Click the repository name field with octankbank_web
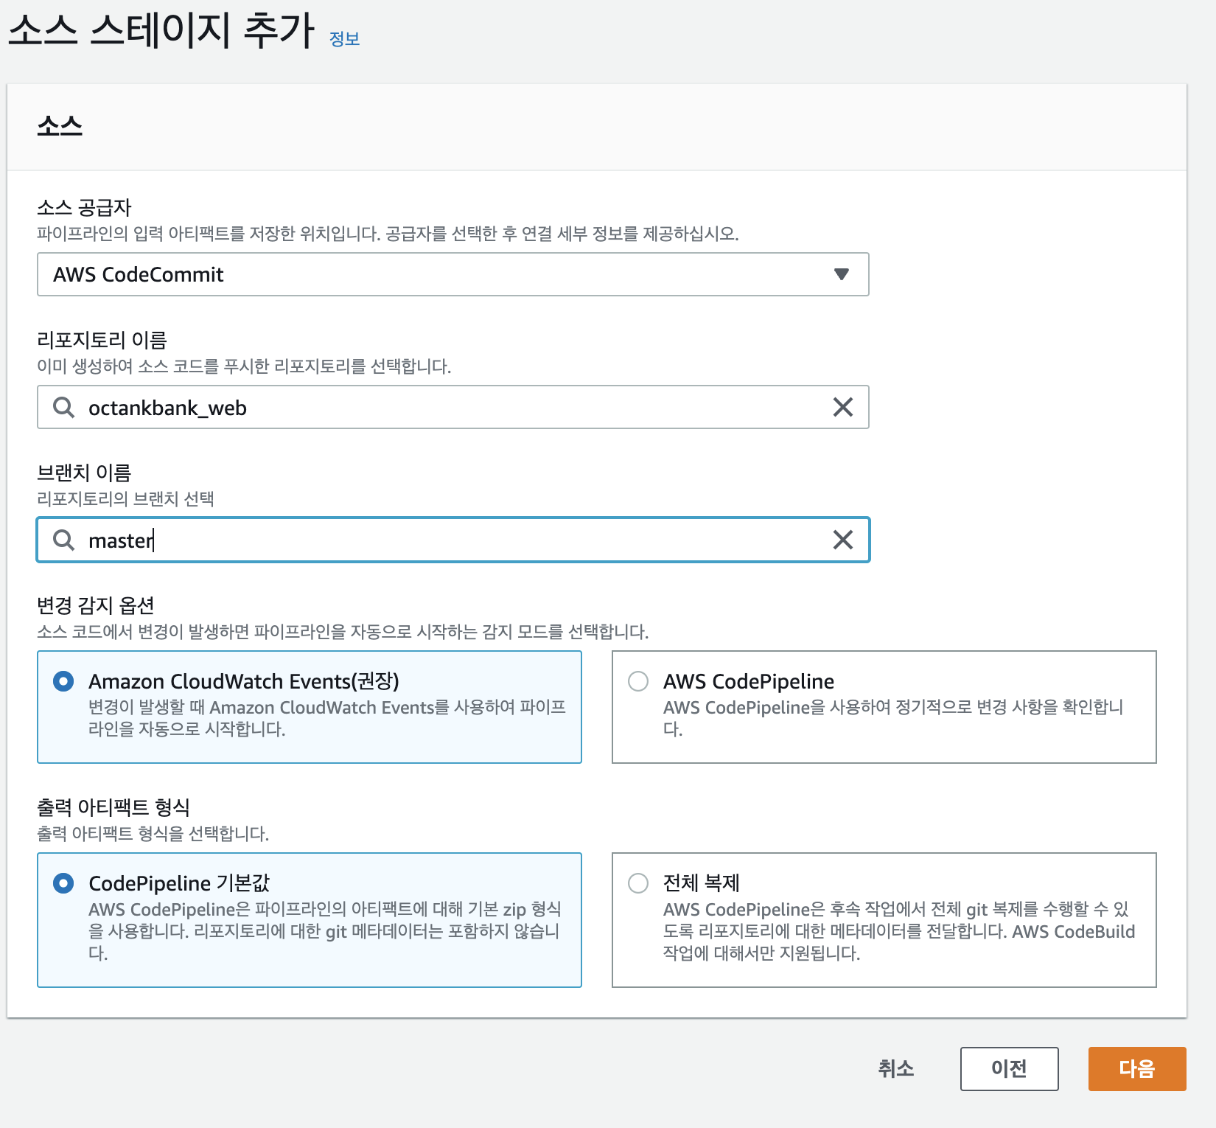 (453, 407)
